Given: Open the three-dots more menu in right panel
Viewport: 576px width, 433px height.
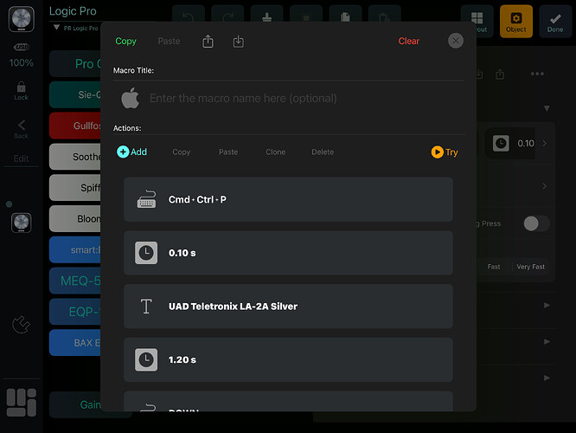Looking at the screenshot, I should point(537,74).
